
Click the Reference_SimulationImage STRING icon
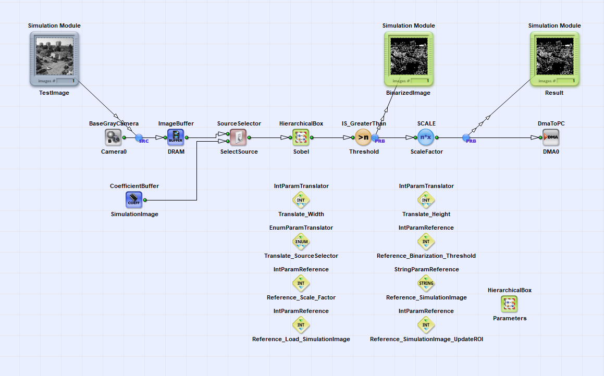(426, 283)
